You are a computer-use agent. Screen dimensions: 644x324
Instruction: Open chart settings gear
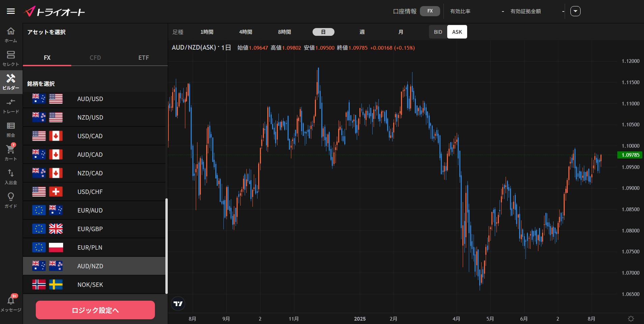pos(630,319)
